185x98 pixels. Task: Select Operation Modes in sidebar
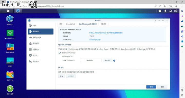pos(41,61)
